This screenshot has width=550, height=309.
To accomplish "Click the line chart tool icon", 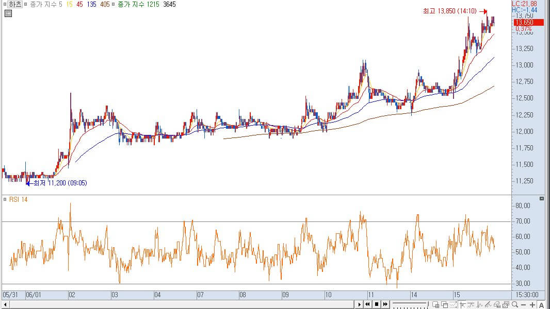I will pos(471,305).
